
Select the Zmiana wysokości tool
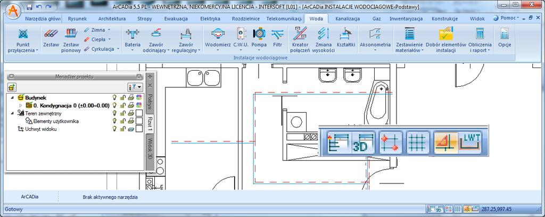[323, 40]
